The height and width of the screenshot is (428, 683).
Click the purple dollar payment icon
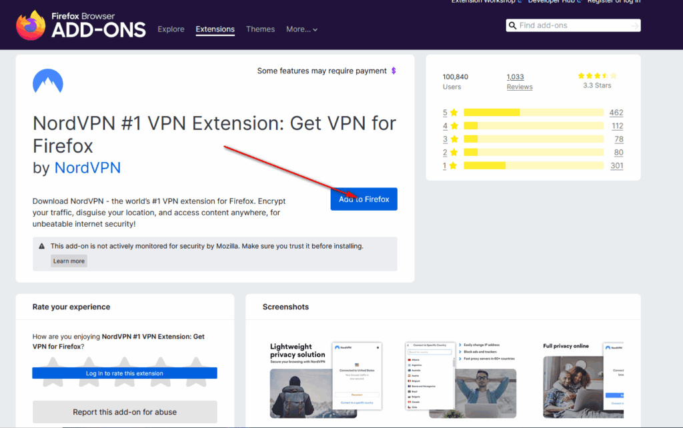coord(394,71)
